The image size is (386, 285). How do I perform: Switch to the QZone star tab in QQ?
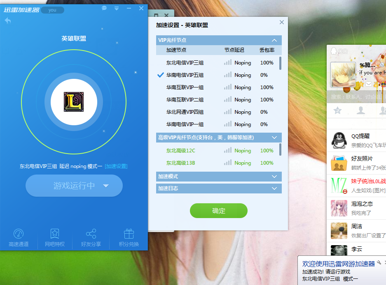[337, 110]
